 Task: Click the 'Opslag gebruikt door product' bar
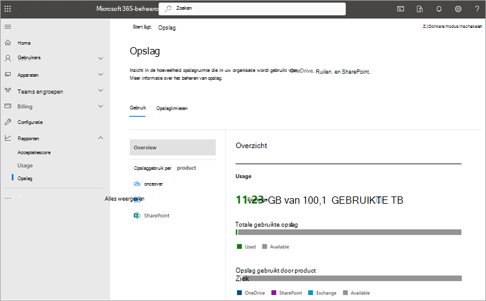coord(348,279)
